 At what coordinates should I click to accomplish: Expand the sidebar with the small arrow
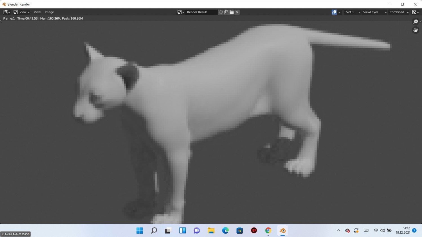[x=421, y=21]
